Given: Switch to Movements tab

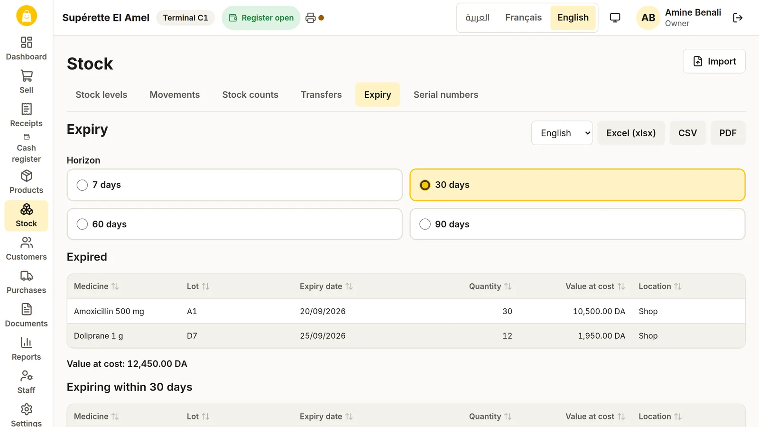Looking at the screenshot, I should (175, 95).
